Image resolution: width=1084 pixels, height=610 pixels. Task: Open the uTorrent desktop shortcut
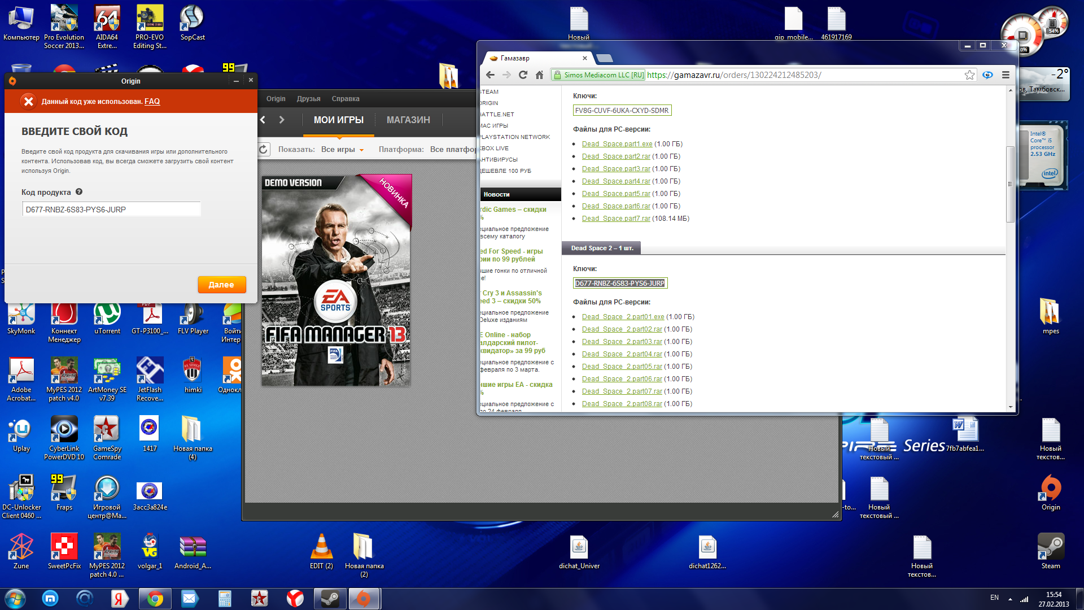(x=107, y=318)
